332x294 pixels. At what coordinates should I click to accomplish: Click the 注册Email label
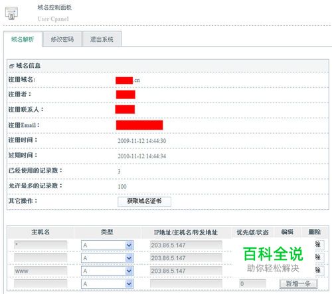[24, 125]
